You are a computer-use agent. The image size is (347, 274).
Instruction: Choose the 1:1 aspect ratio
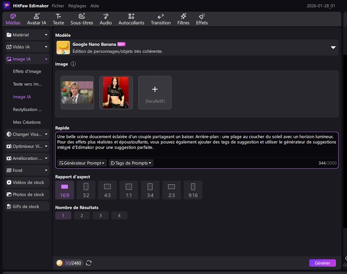(x=129, y=190)
